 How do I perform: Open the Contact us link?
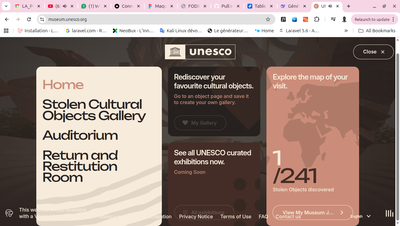tap(288, 216)
